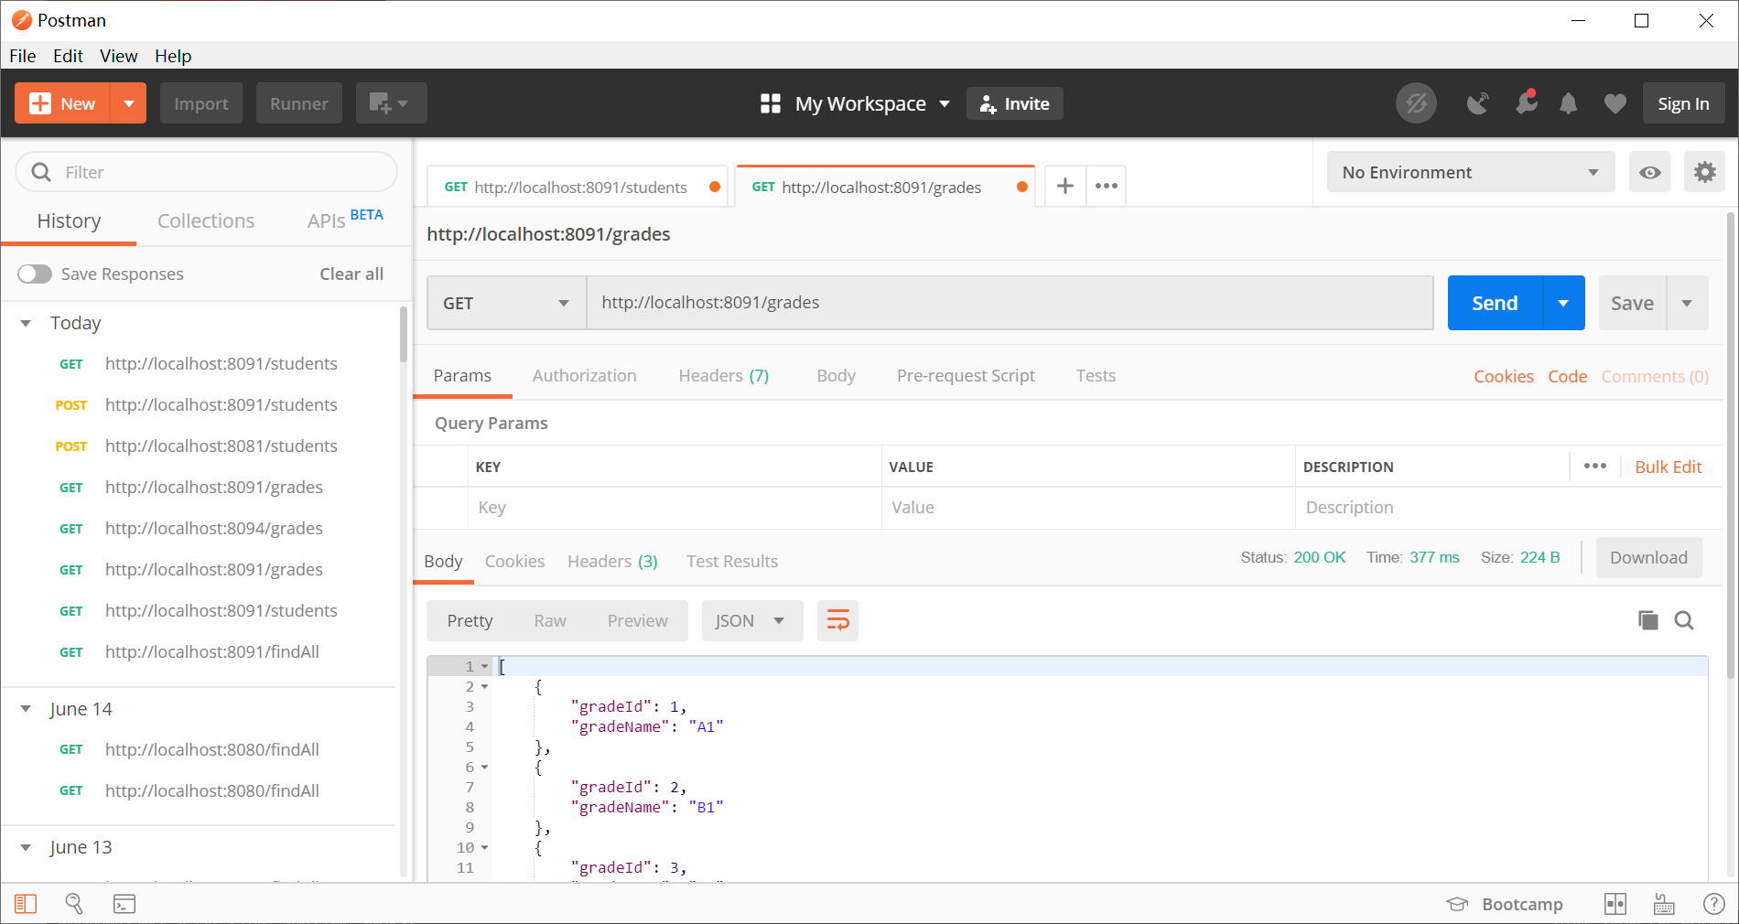The height and width of the screenshot is (924, 1739).
Task: Open the Headers (7) request tab
Action: [x=724, y=376]
